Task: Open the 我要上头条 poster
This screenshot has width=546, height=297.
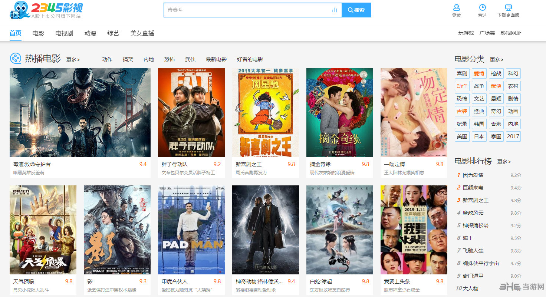Action: click(x=414, y=230)
